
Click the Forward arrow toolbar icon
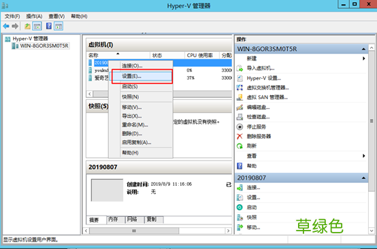click(15, 26)
